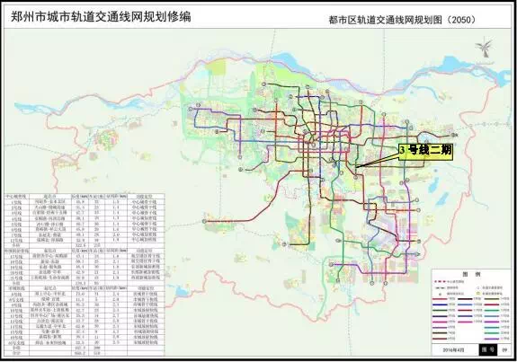Click the 12号线 row label in the table

17,241
